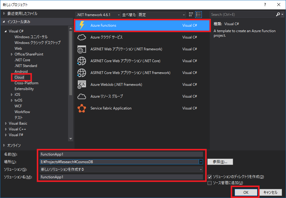Screen dimensions: 286x198
Task: Open the search options dropdown arrow
Action: coord(282,14)
